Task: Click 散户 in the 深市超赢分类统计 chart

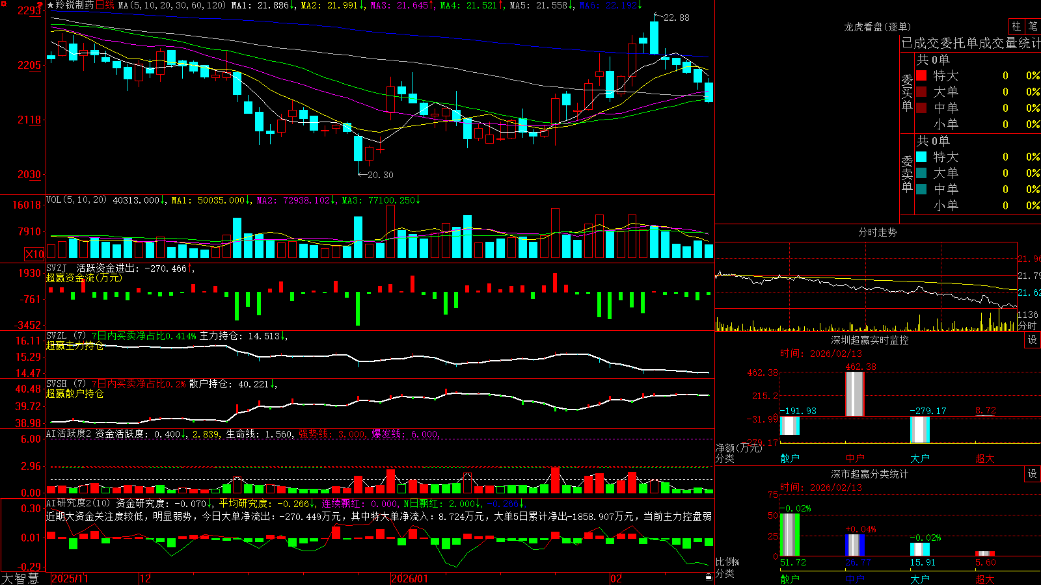Action: [790, 578]
